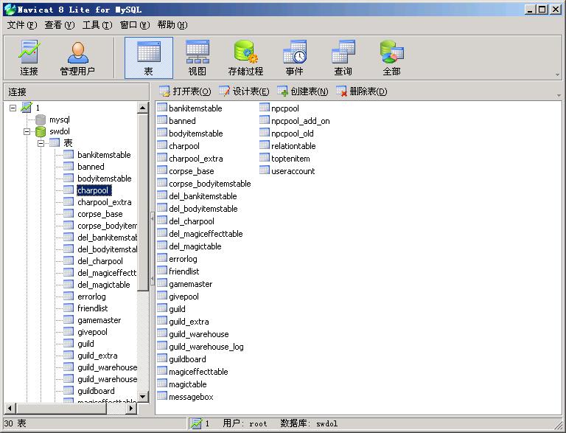Screen dimensions: 566x433
Task: Collapse connection 1 in tree
Action: coord(13,108)
